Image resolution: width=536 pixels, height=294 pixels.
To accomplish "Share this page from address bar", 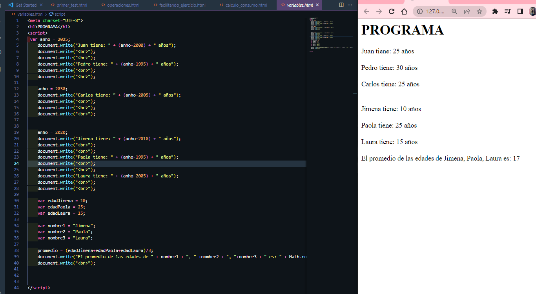I will pyautogui.click(x=467, y=11).
